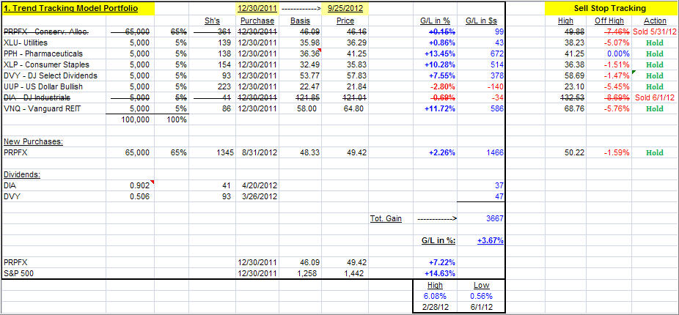This screenshot has height=315, width=679.
Task: Click the PPH basis cell 36.36
Action: [x=301, y=53]
